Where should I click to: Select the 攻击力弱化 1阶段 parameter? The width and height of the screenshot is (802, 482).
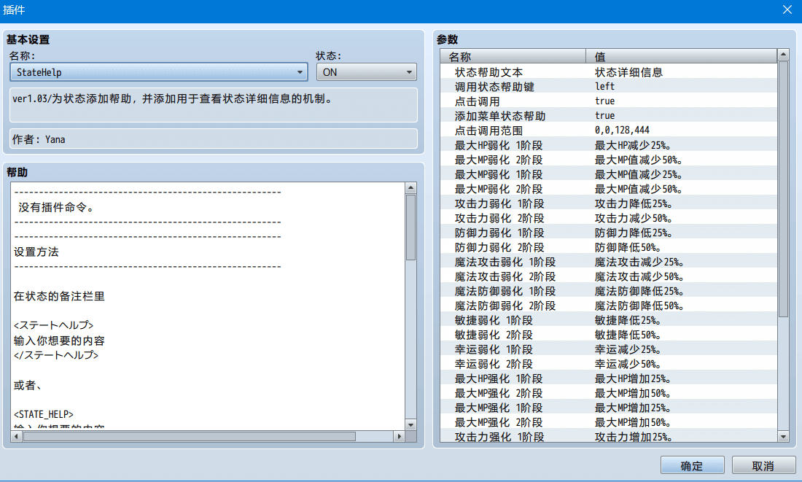pyautogui.click(x=608, y=203)
